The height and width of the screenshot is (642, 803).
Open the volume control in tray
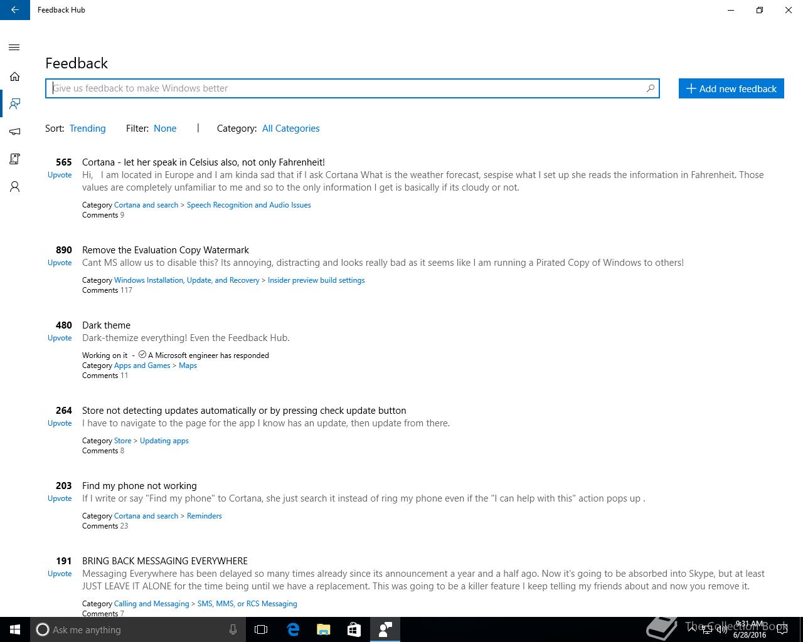721,629
